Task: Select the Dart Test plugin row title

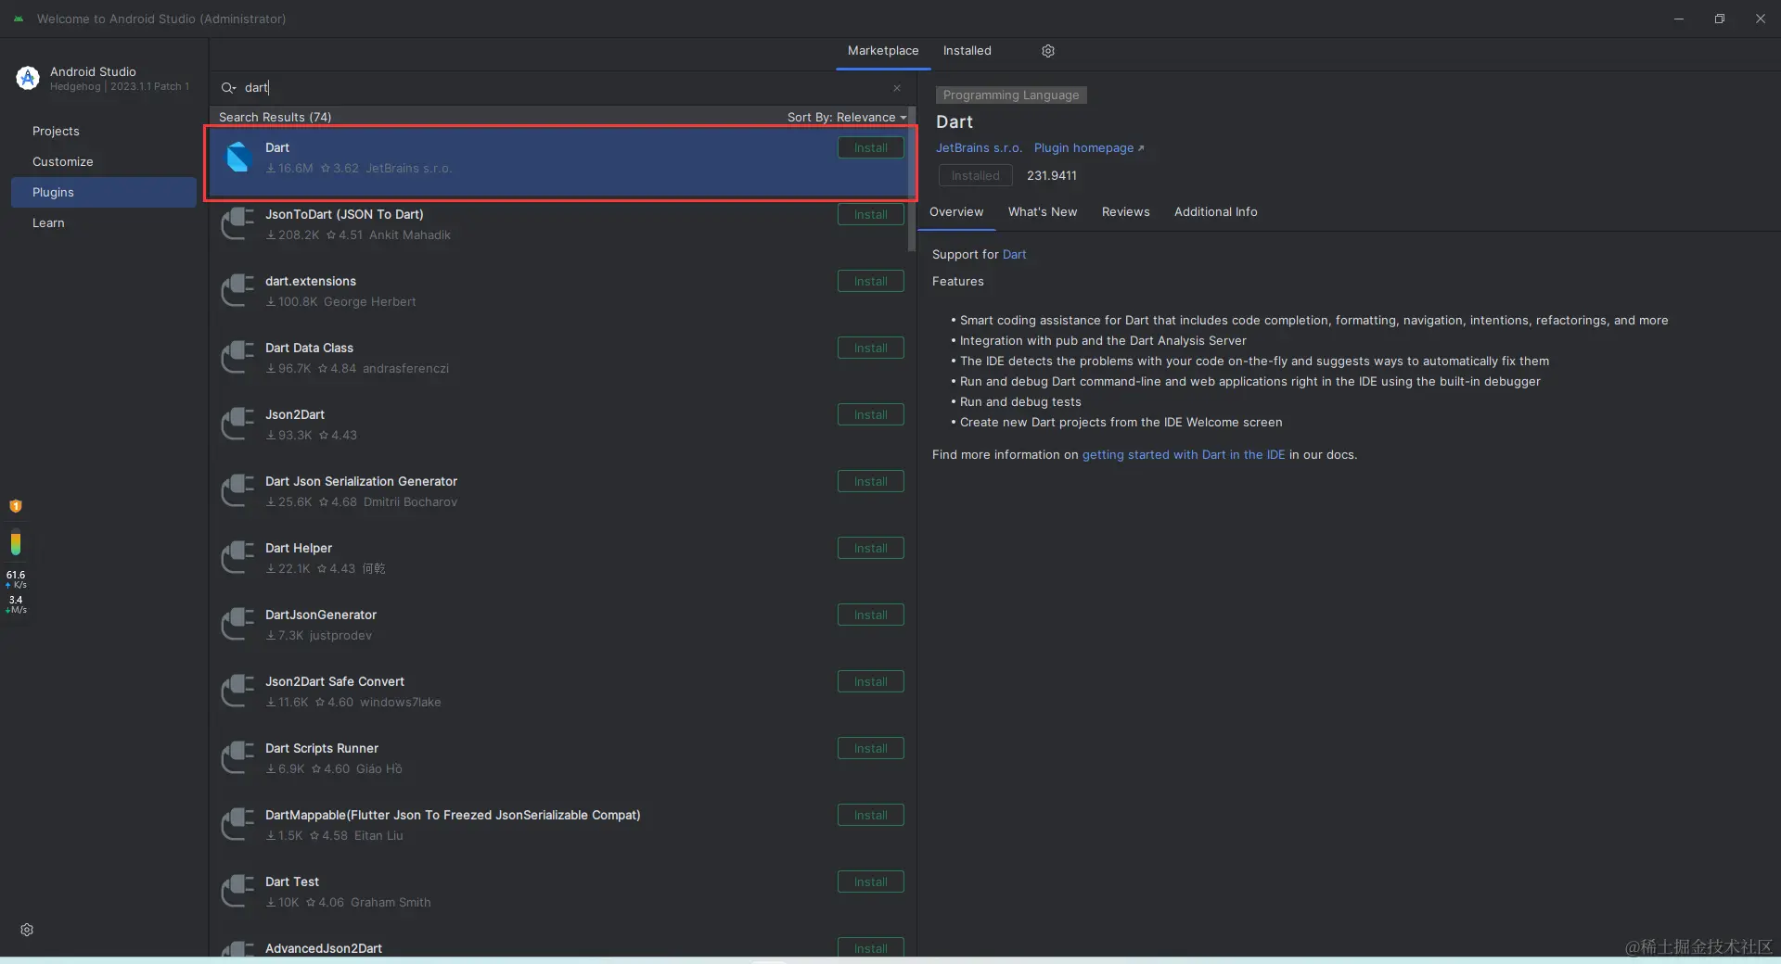Action: [292, 882]
